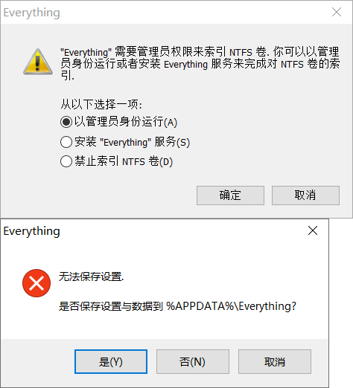Answer 是(Y) to save to APPDATA
The height and width of the screenshot is (388, 353).
coord(111,362)
